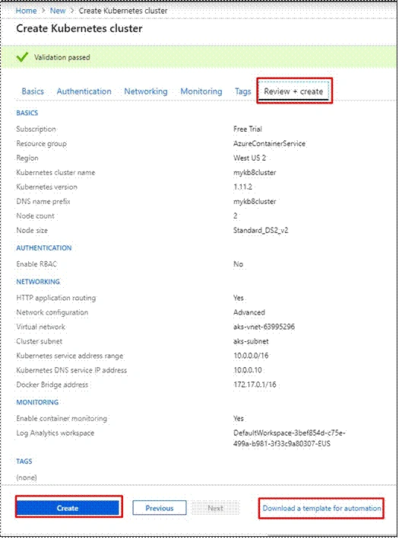Select the NETWORKING section heading

(x=38, y=282)
